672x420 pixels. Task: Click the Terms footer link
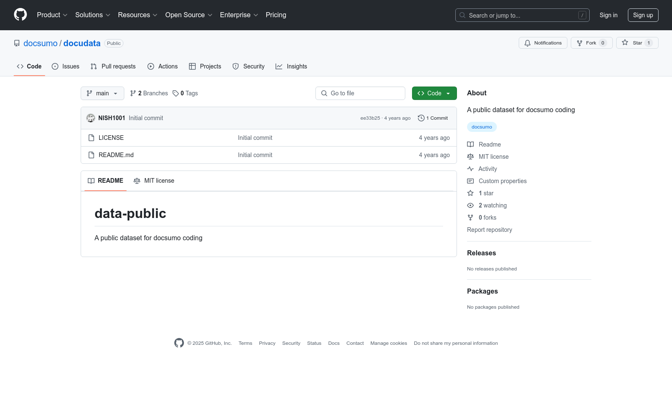pyautogui.click(x=245, y=343)
